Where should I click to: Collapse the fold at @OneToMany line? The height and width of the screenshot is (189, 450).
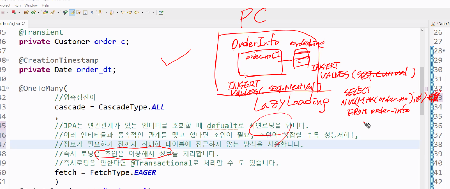pyautogui.click(x=8, y=89)
